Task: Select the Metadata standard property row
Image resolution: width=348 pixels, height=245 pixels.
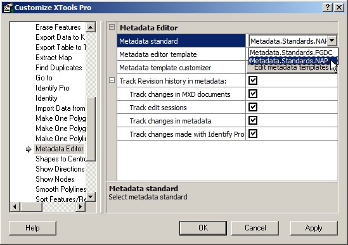Action: point(181,41)
